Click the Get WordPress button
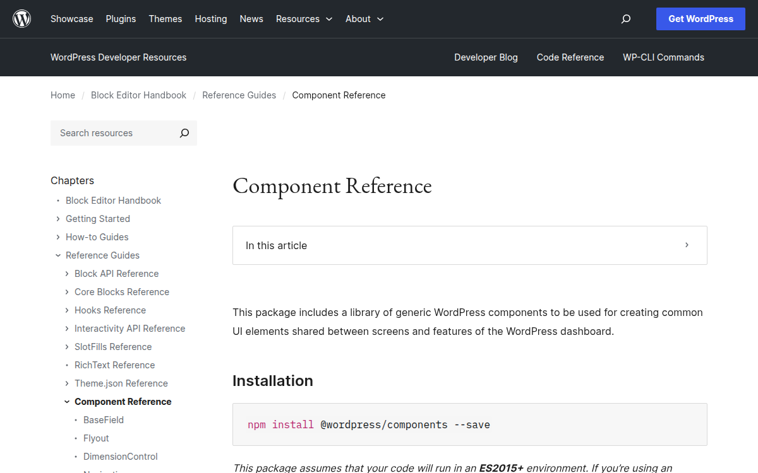 pos(701,19)
